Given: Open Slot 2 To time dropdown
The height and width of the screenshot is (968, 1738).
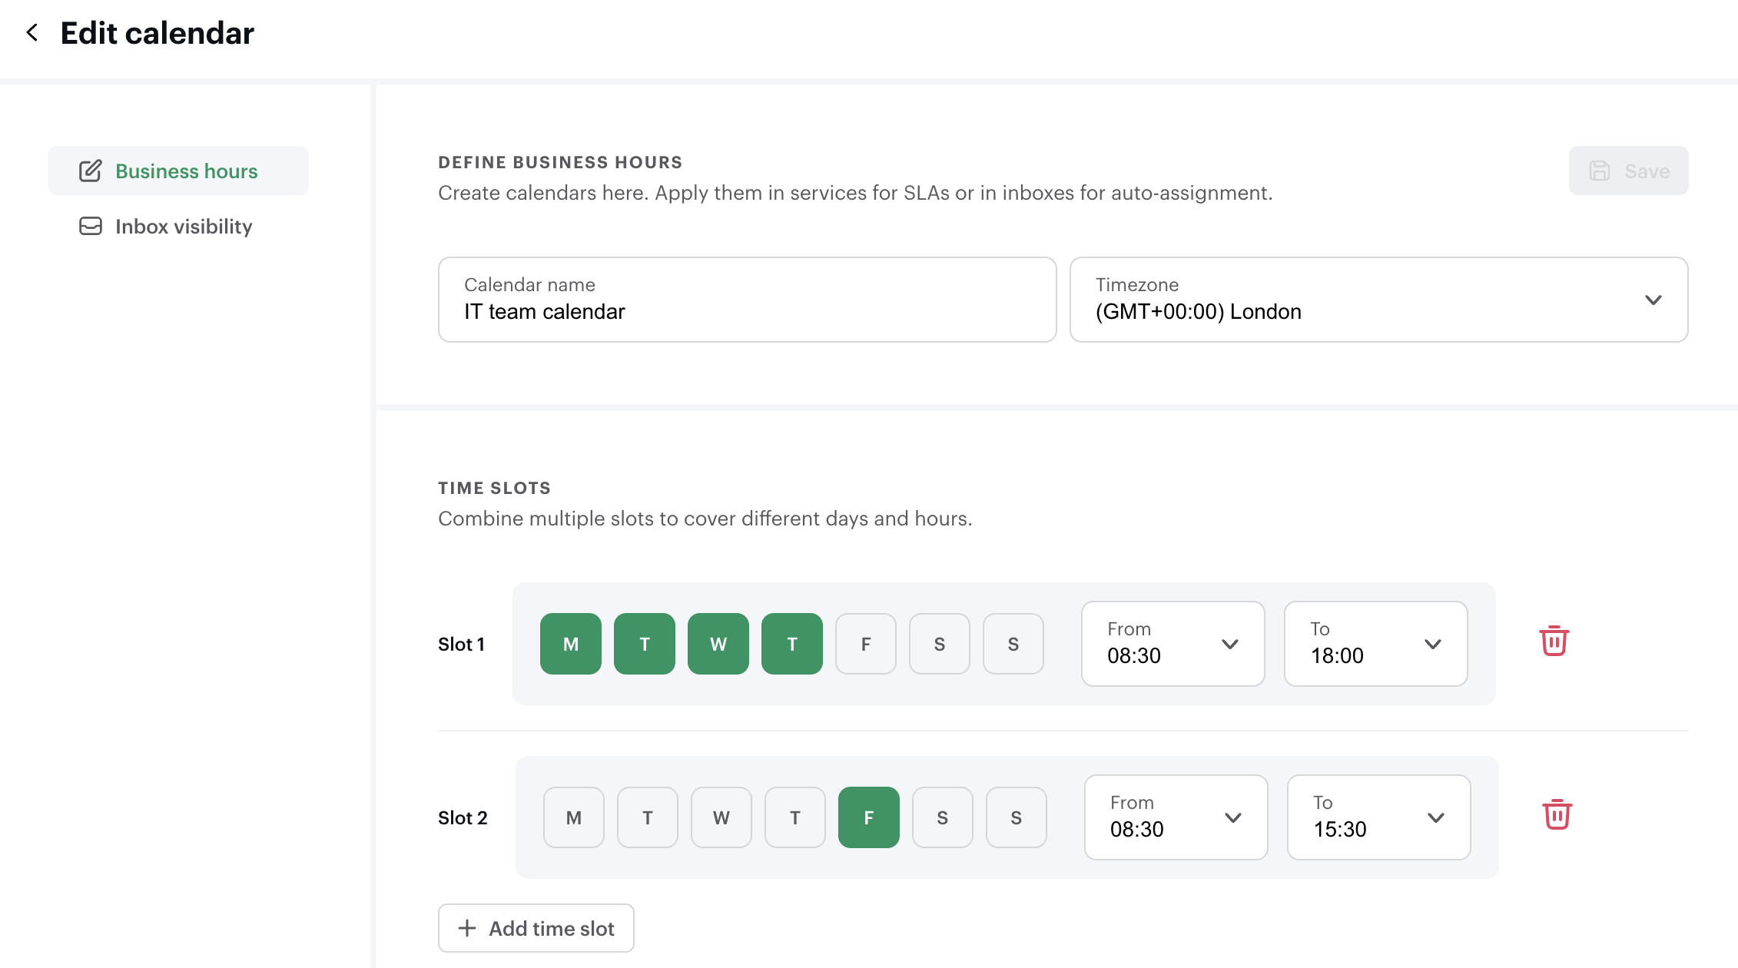Looking at the screenshot, I should (1378, 817).
